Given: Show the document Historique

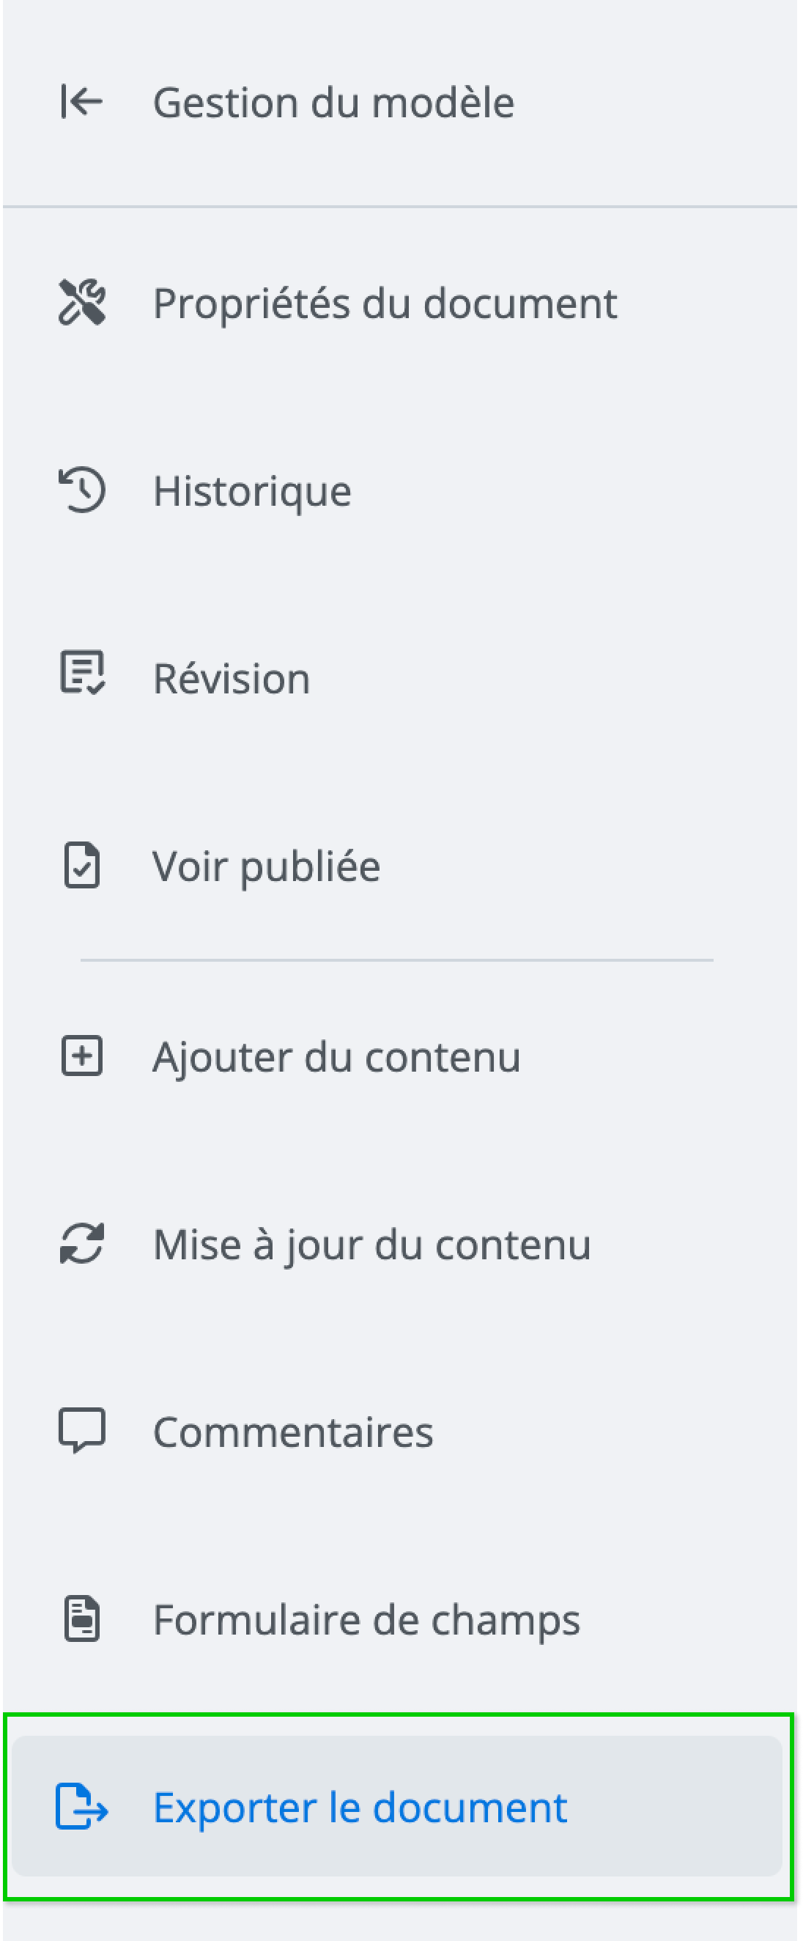Looking at the screenshot, I should coord(251,491).
